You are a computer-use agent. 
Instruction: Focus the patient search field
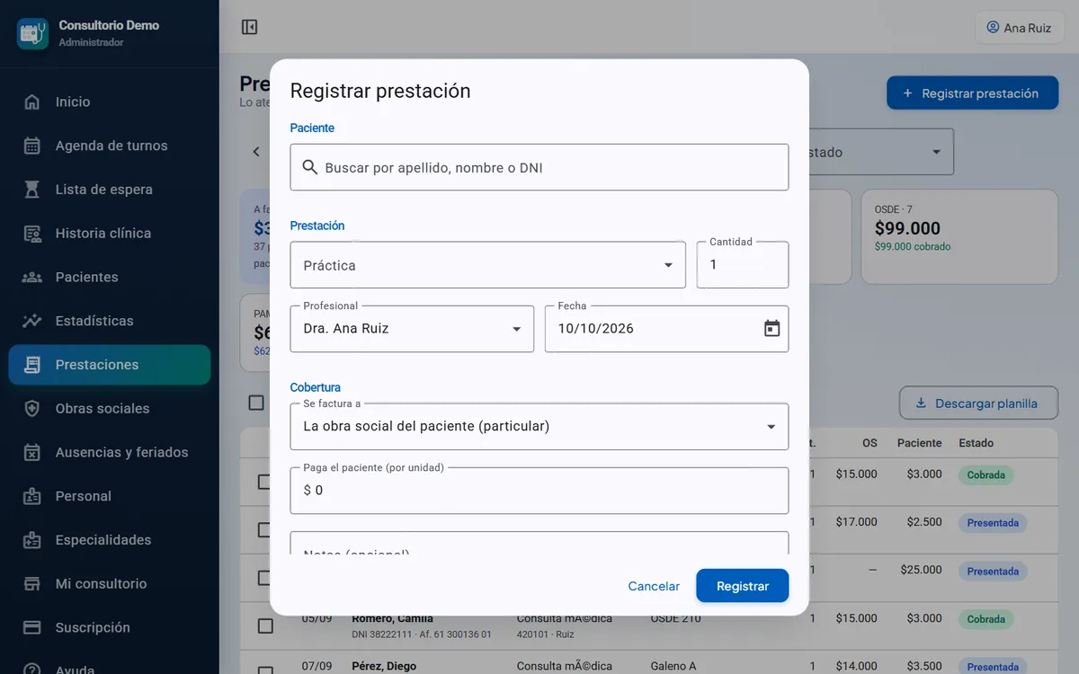coord(539,167)
